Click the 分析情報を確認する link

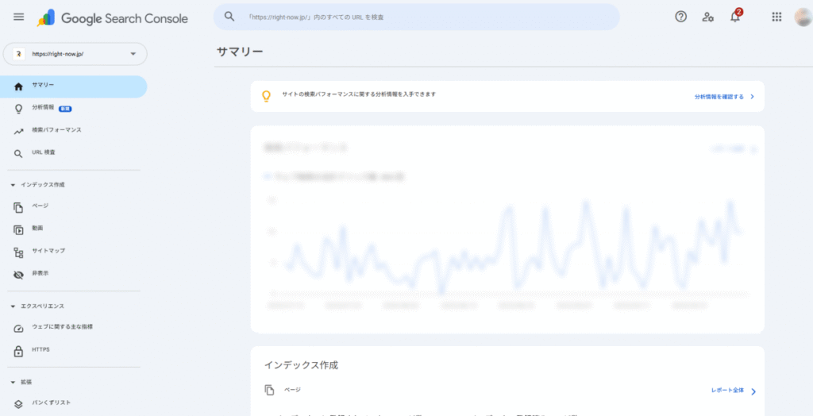coord(723,96)
